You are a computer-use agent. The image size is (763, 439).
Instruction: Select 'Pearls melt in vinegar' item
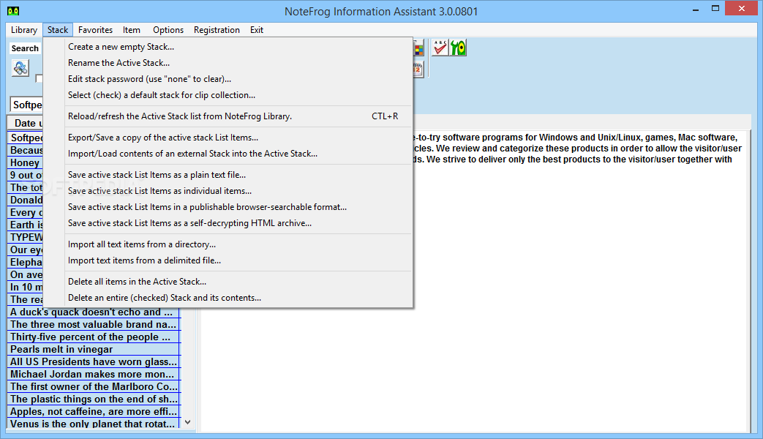tap(94, 350)
